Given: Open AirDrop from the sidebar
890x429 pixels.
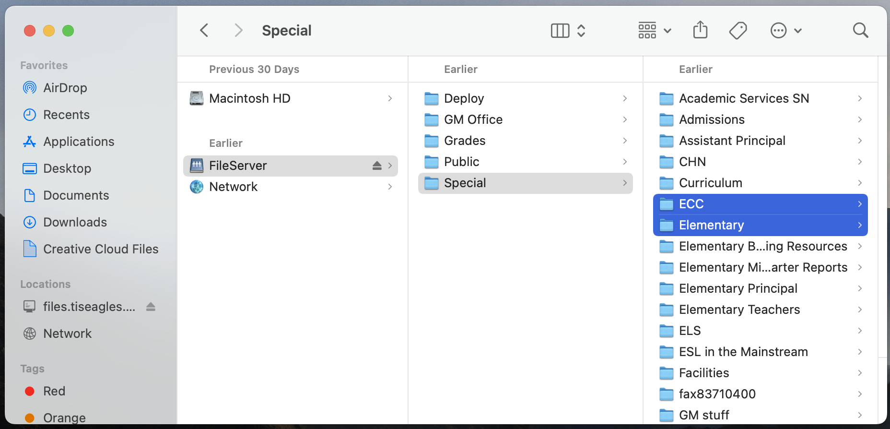Looking at the screenshot, I should (65, 88).
